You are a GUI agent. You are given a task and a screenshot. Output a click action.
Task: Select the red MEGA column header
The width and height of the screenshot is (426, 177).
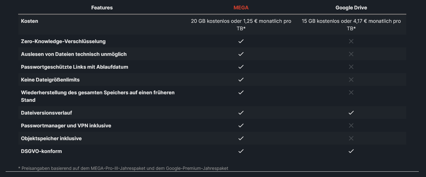241,7
